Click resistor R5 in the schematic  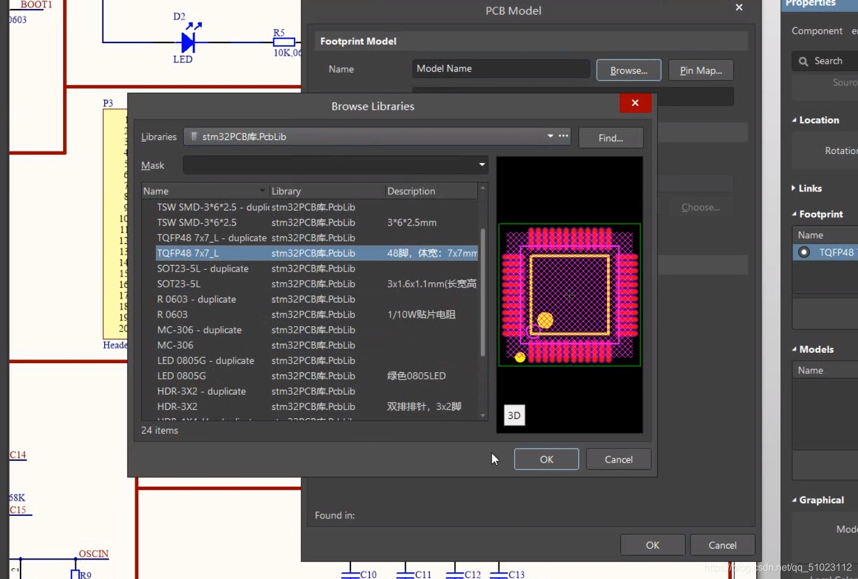284,42
